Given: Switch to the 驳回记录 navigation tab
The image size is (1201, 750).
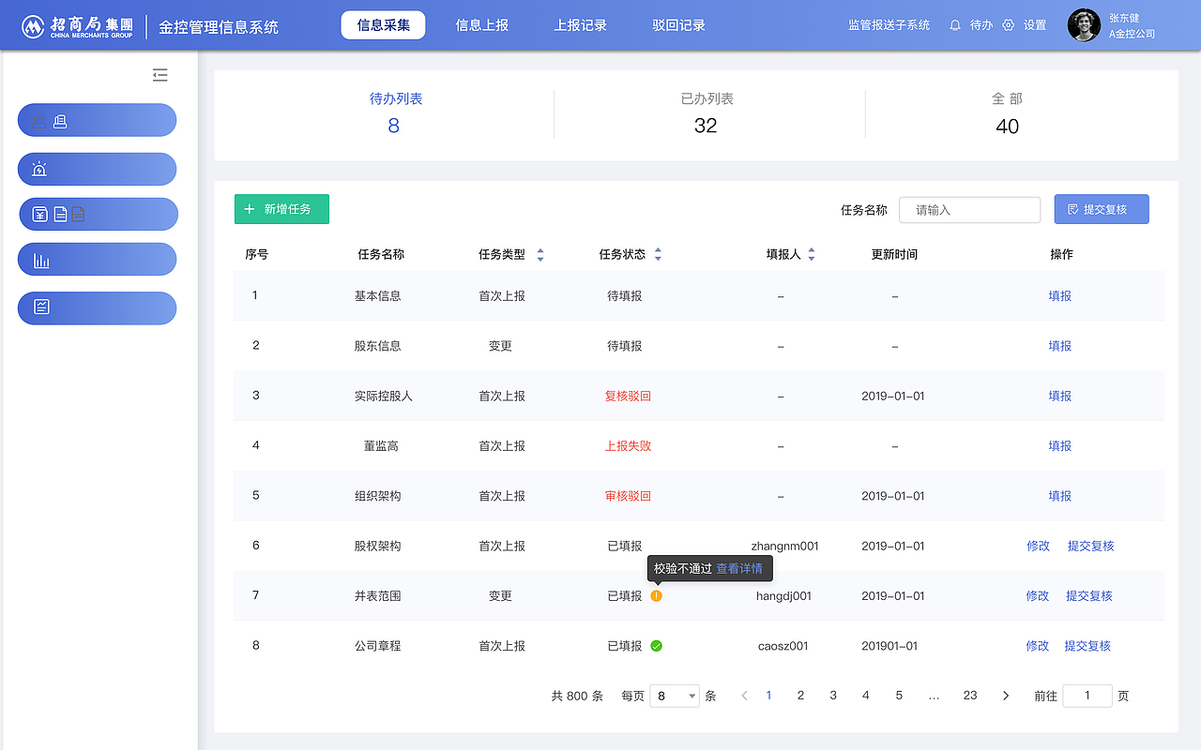Looking at the screenshot, I should click(x=679, y=25).
